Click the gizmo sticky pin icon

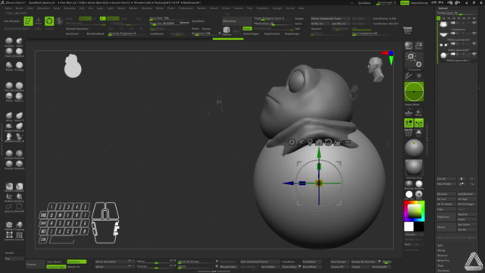[x=301, y=142]
